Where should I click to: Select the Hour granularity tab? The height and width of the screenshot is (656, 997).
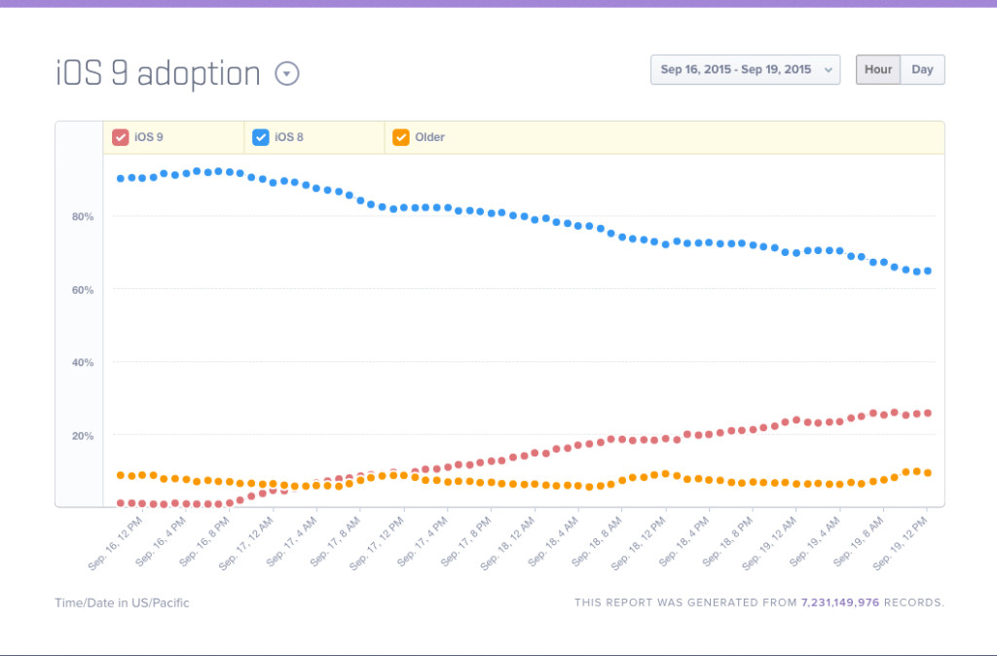[877, 69]
